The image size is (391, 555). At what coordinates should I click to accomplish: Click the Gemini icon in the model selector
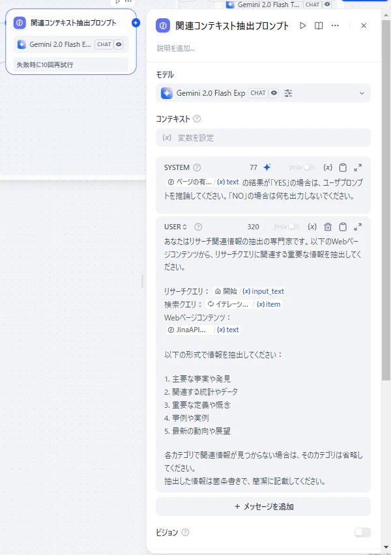167,93
